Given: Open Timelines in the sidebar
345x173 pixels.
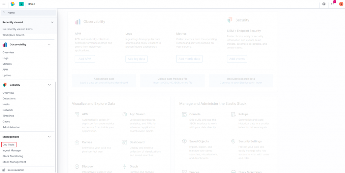Looking at the screenshot, I should 8,116.
